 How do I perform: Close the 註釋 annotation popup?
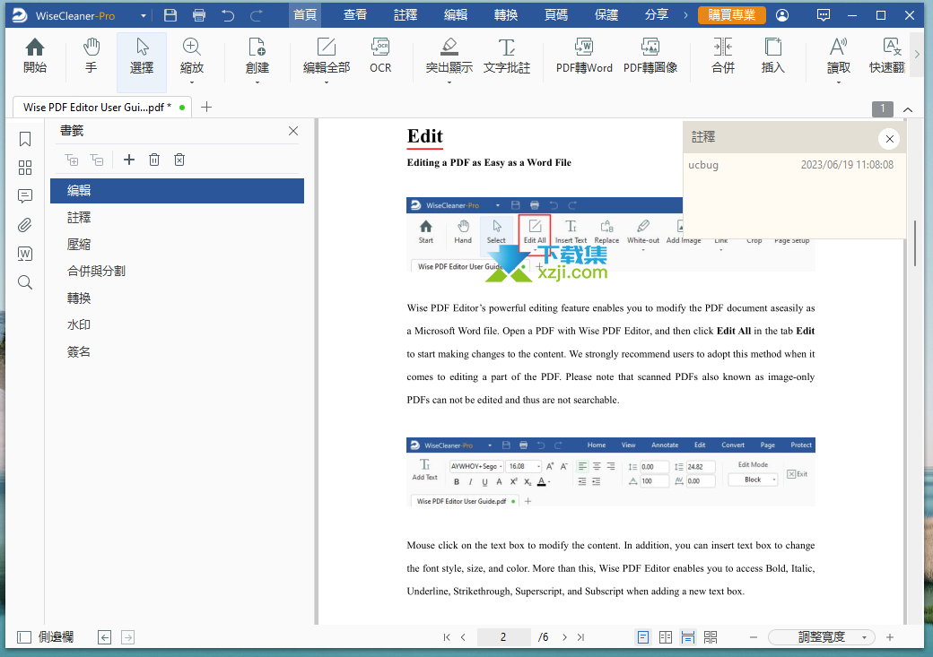(890, 139)
